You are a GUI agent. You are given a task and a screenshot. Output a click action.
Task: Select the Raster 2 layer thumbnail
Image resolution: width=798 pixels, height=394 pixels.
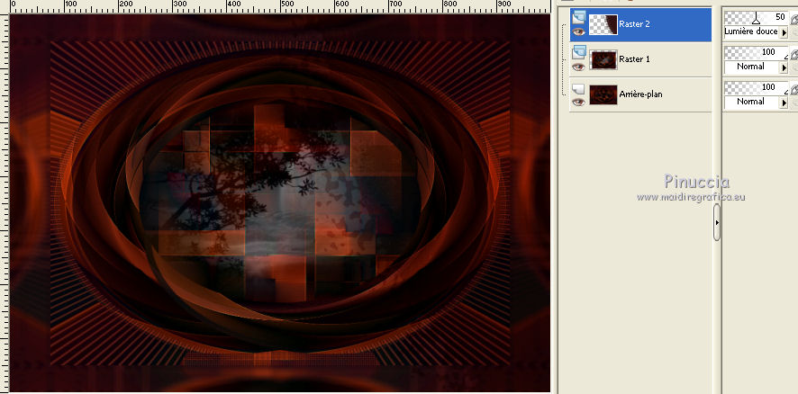(603, 24)
